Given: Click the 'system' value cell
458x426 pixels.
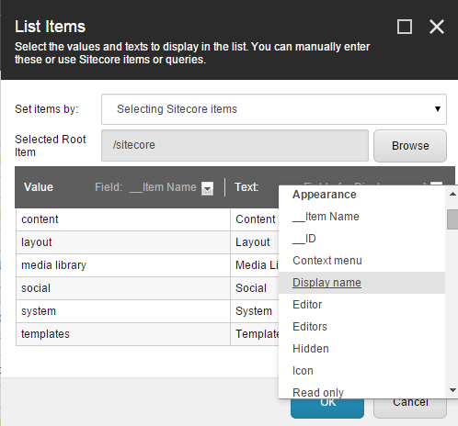Looking at the screenshot, I should [x=123, y=311].
